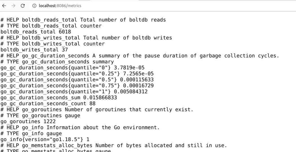
Task: Click the TYPE boltdb_writes_total counter line
Action: [x=52, y=44]
